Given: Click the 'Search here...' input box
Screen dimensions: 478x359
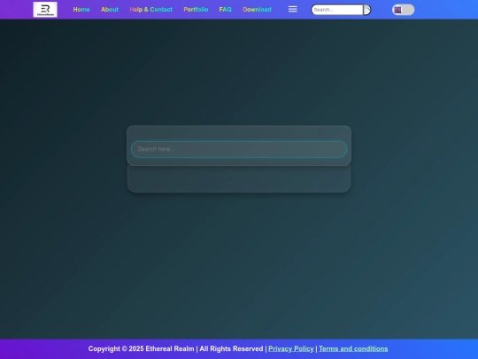Looking at the screenshot, I should pos(239,149).
